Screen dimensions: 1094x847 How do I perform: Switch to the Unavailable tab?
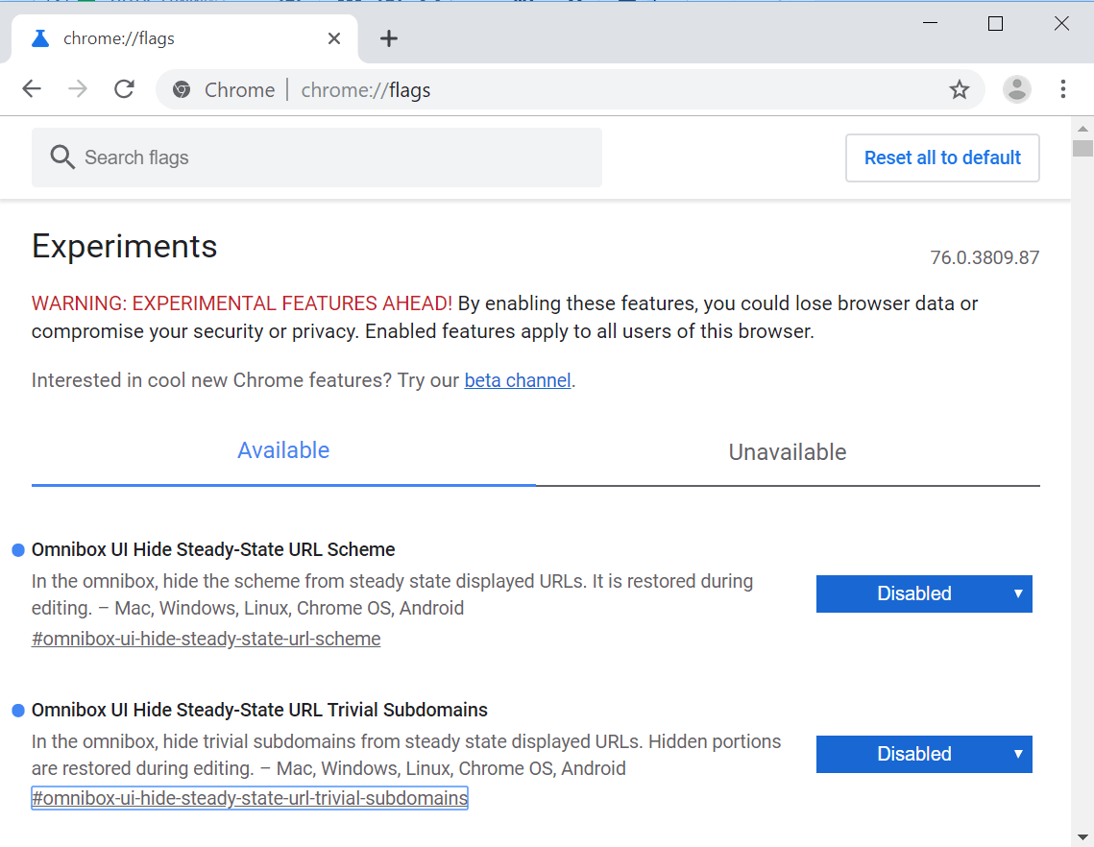(x=788, y=452)
